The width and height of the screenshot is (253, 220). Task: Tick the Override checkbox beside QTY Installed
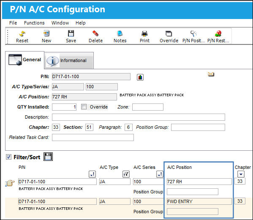[84, 106]
